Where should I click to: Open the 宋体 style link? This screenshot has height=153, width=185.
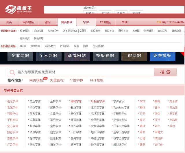point(143,102)
